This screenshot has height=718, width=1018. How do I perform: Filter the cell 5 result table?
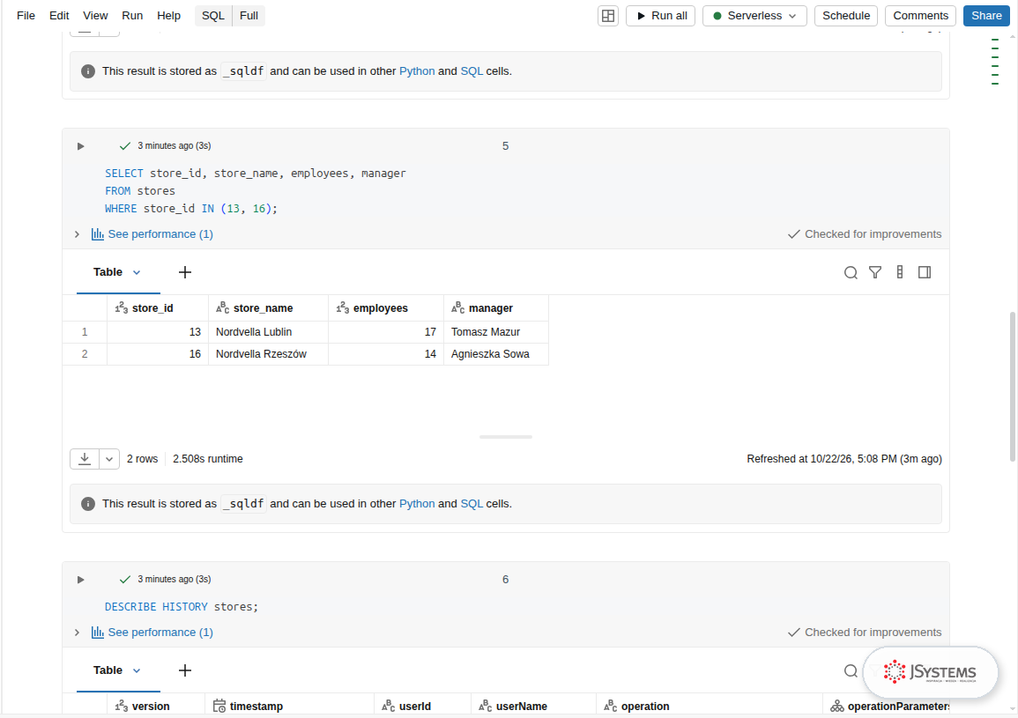875,272
